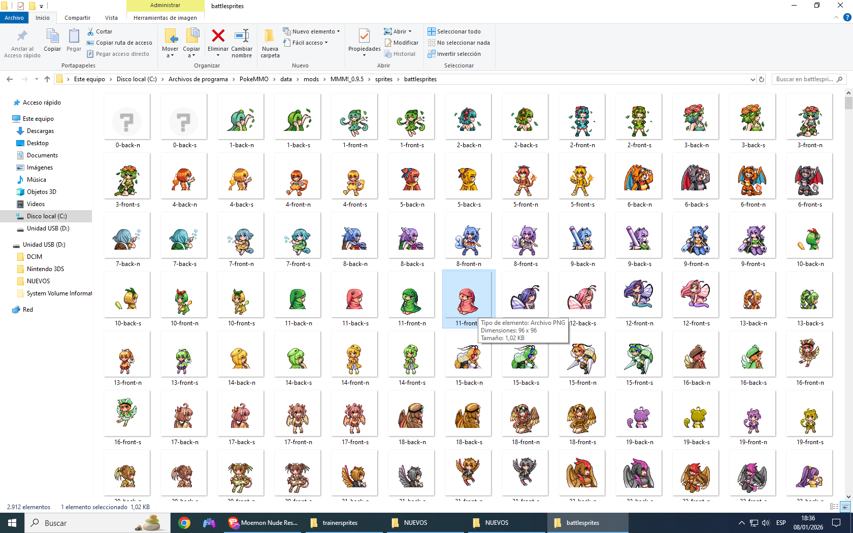Image resolution: width=853 pixels, height=533 pixels.
Task: Click the Pegar clipboard icon
Action: pos(74,36)
